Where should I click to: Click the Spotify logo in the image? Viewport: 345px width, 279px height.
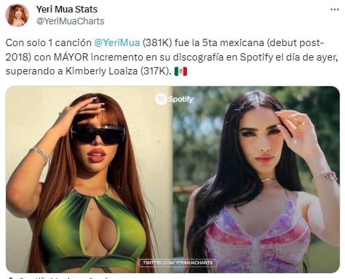pyautogui.click(x=161, y=99)
